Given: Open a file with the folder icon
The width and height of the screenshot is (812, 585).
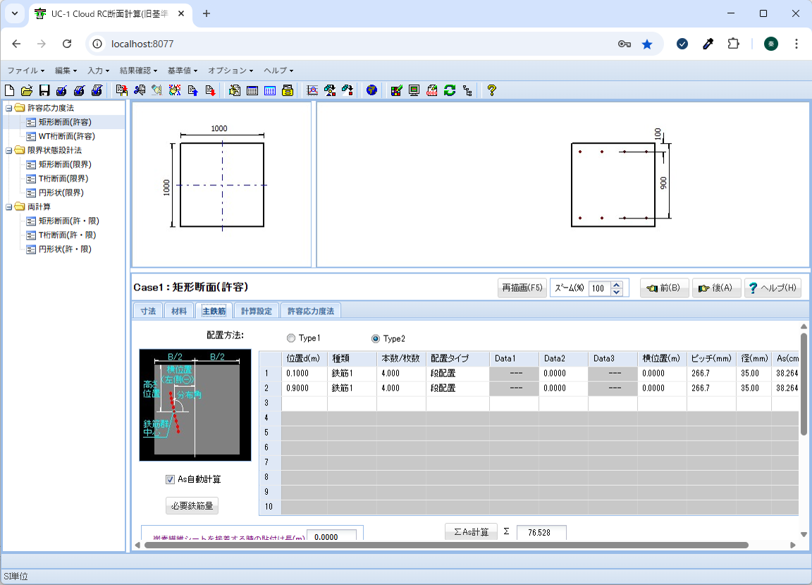Looking at the screenshot, I should coord(27,90).
